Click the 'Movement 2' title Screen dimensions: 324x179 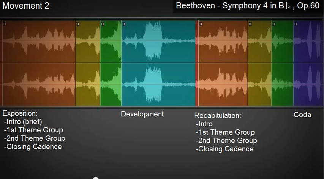pyautogui.click(x=26, y=6)
